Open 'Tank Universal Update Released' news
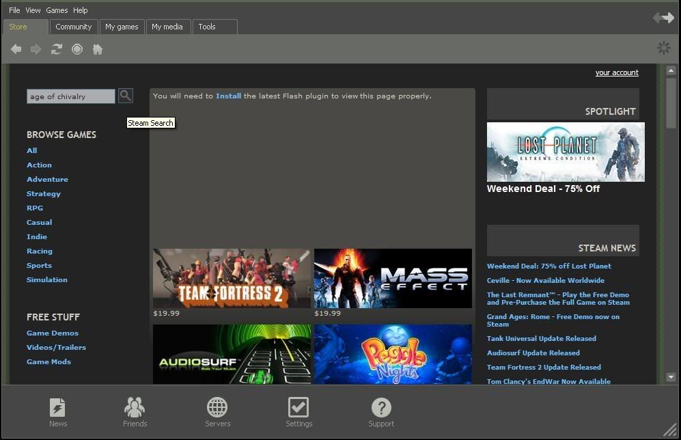 click(541, 338)
